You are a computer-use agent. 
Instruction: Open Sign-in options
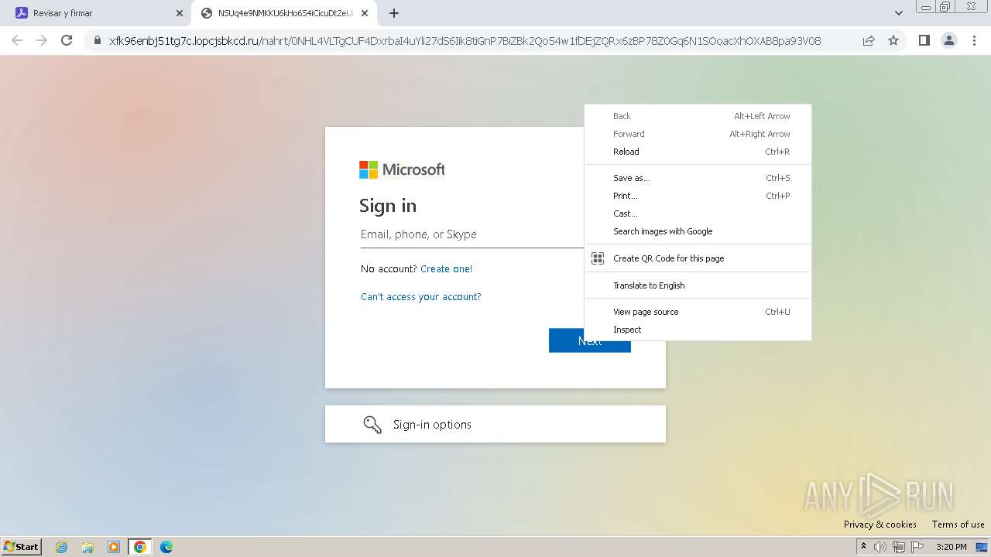coord(495,424)
